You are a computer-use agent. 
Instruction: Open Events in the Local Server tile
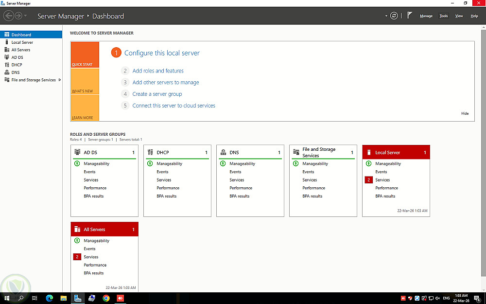point(381,172)
